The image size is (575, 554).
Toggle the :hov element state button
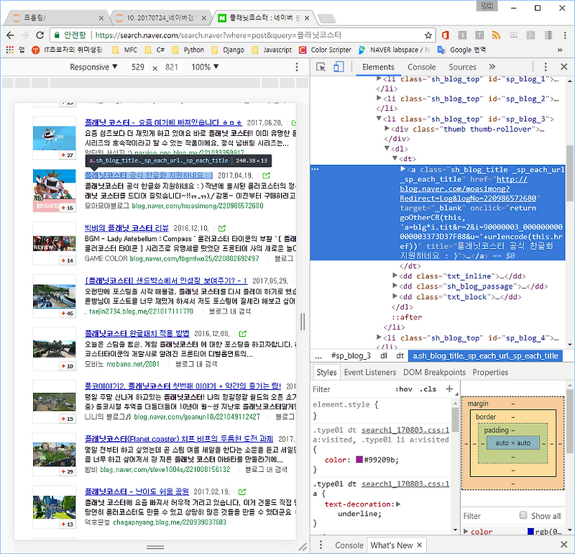[403, 389]
